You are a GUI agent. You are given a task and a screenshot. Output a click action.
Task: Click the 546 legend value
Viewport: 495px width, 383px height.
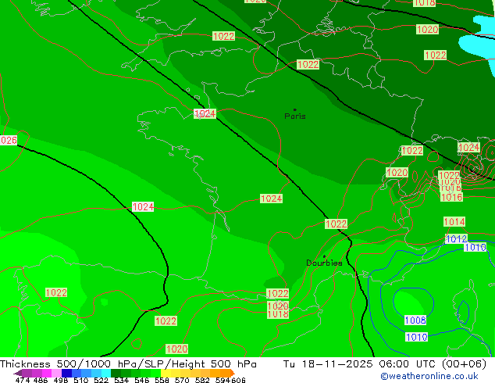(x=141, y=380)
